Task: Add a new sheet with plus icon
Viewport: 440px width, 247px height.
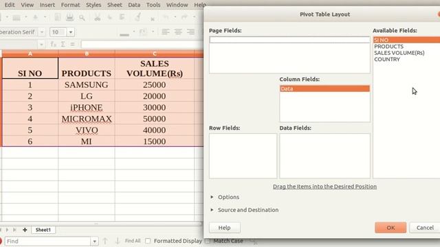Action: 25,230
